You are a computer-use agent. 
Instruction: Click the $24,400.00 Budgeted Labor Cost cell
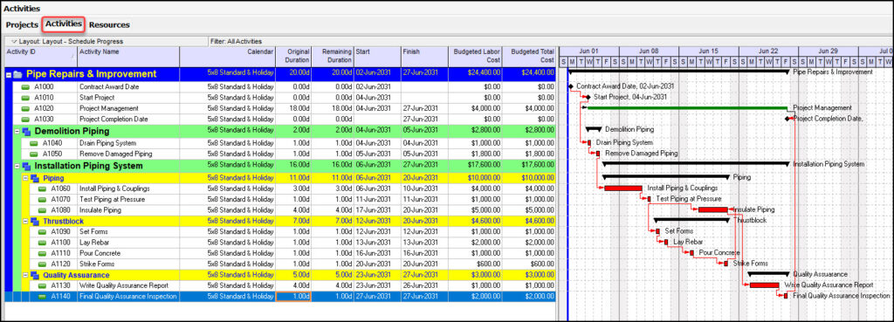click(x=476, y=73)
